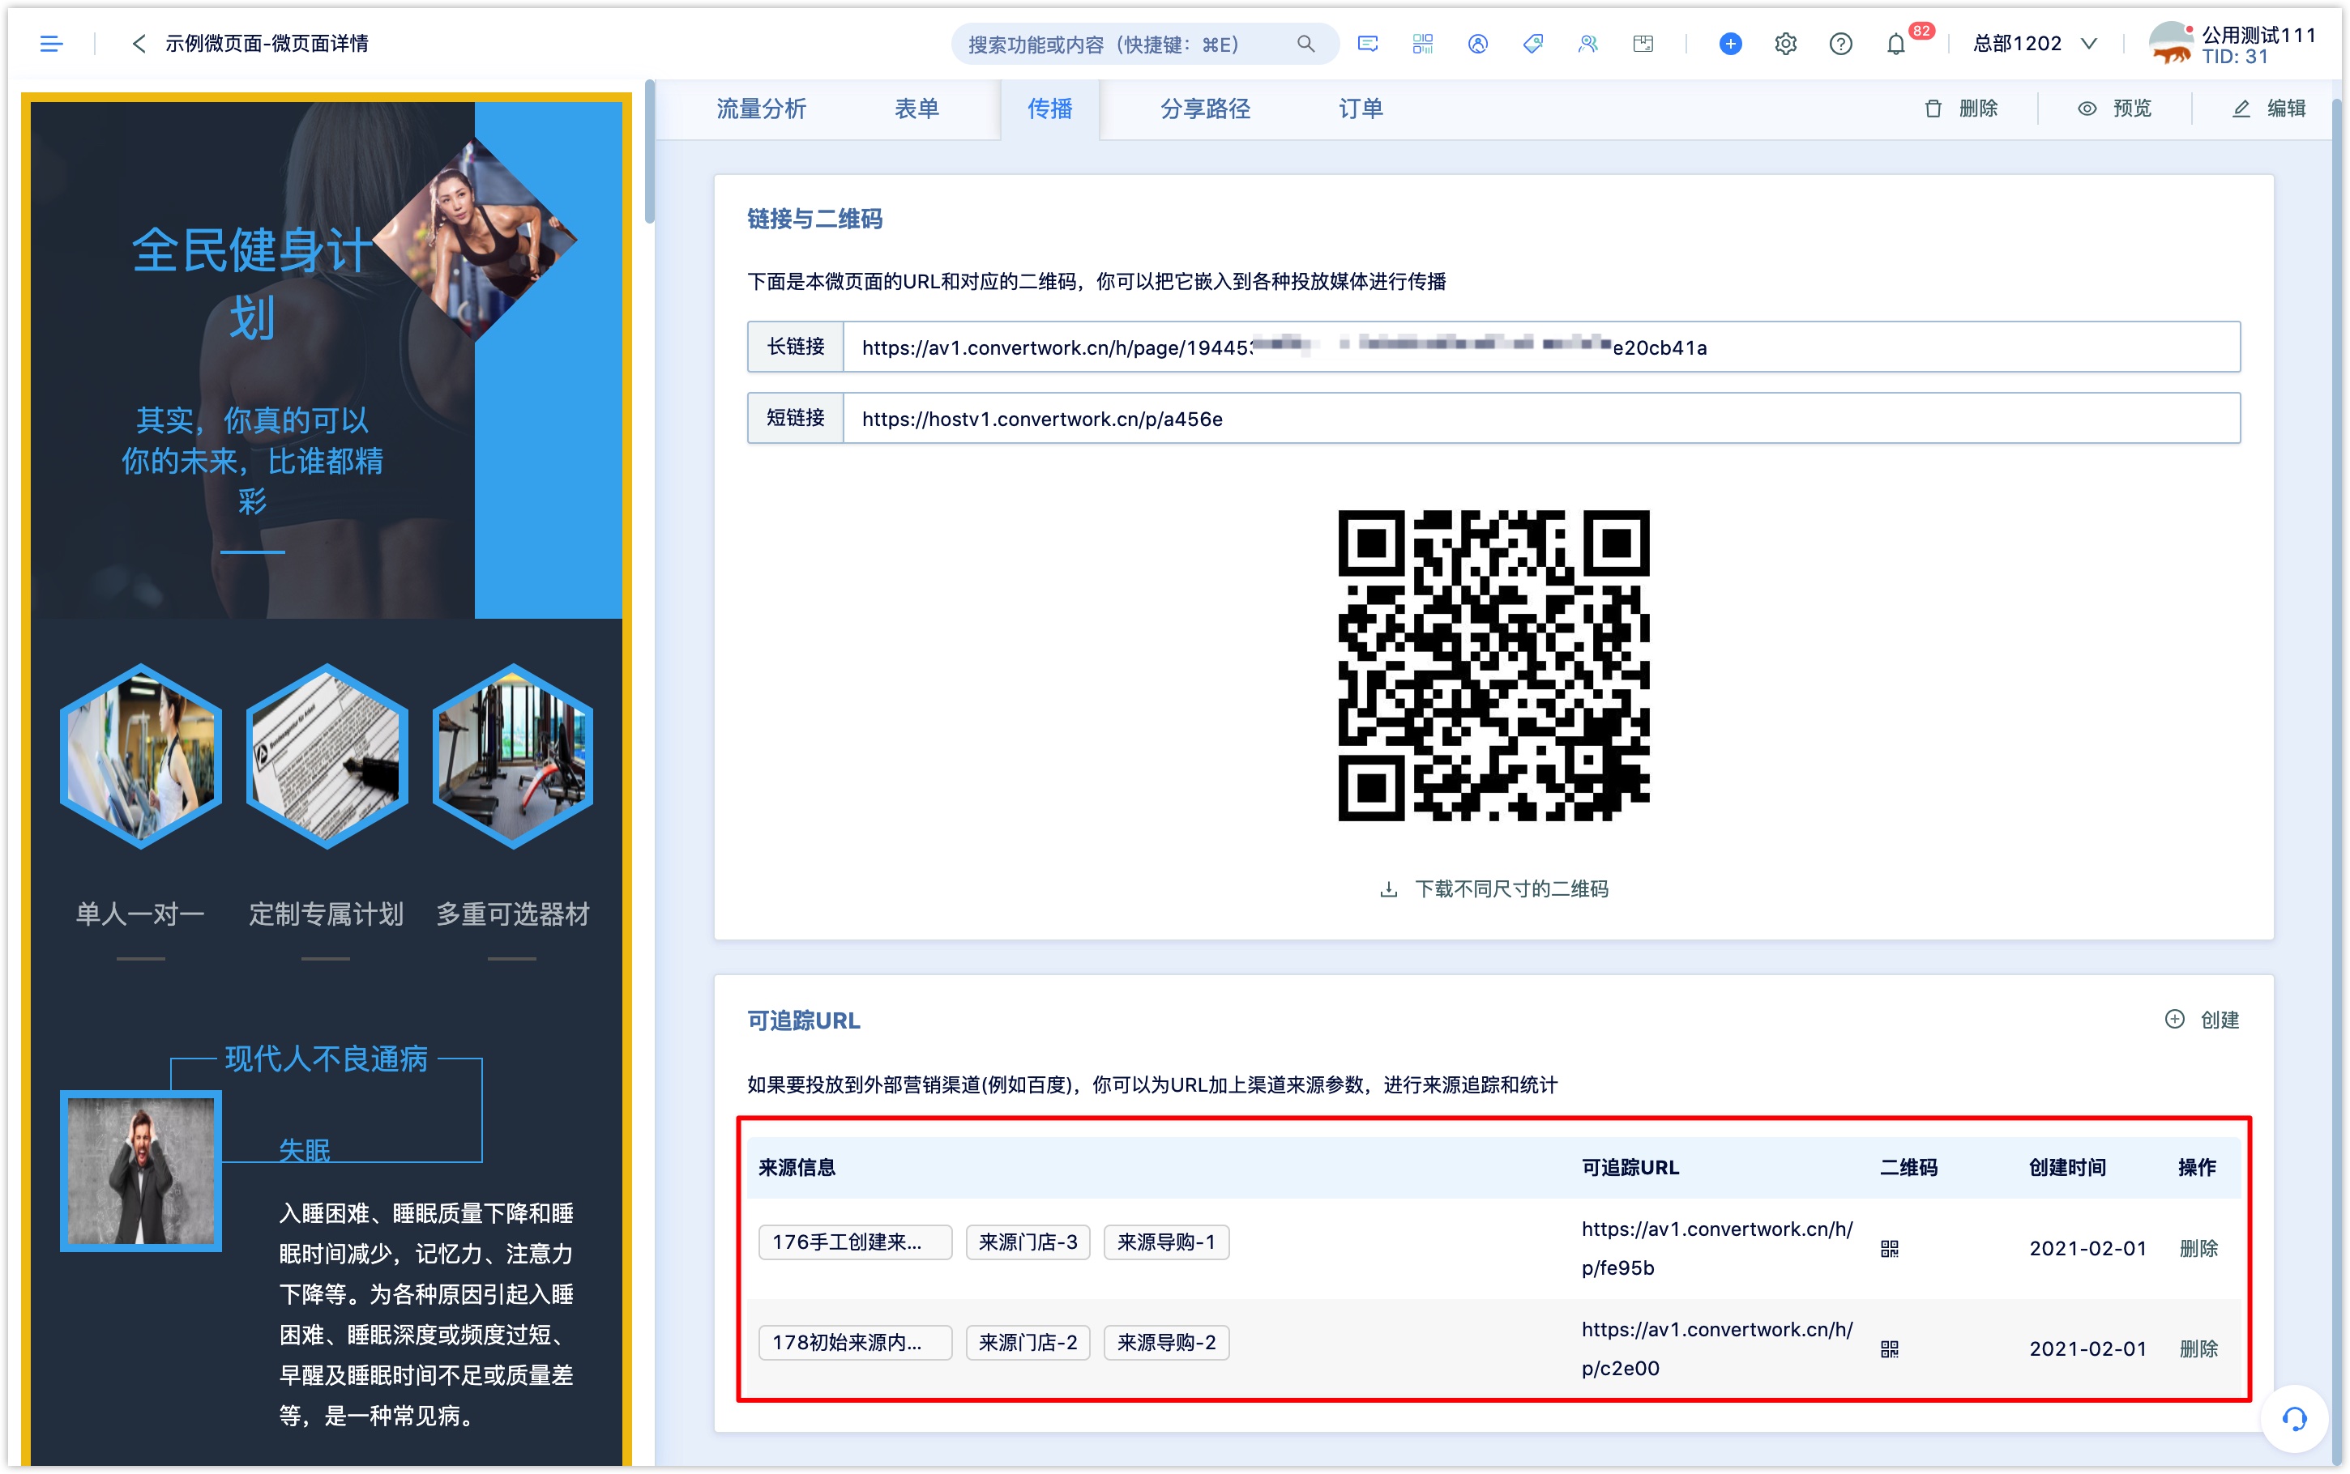The height and width of the screenshot is (1474, 2350).
Task: Click the 单人一对一 hexagon image
Action: coord(140,756)
